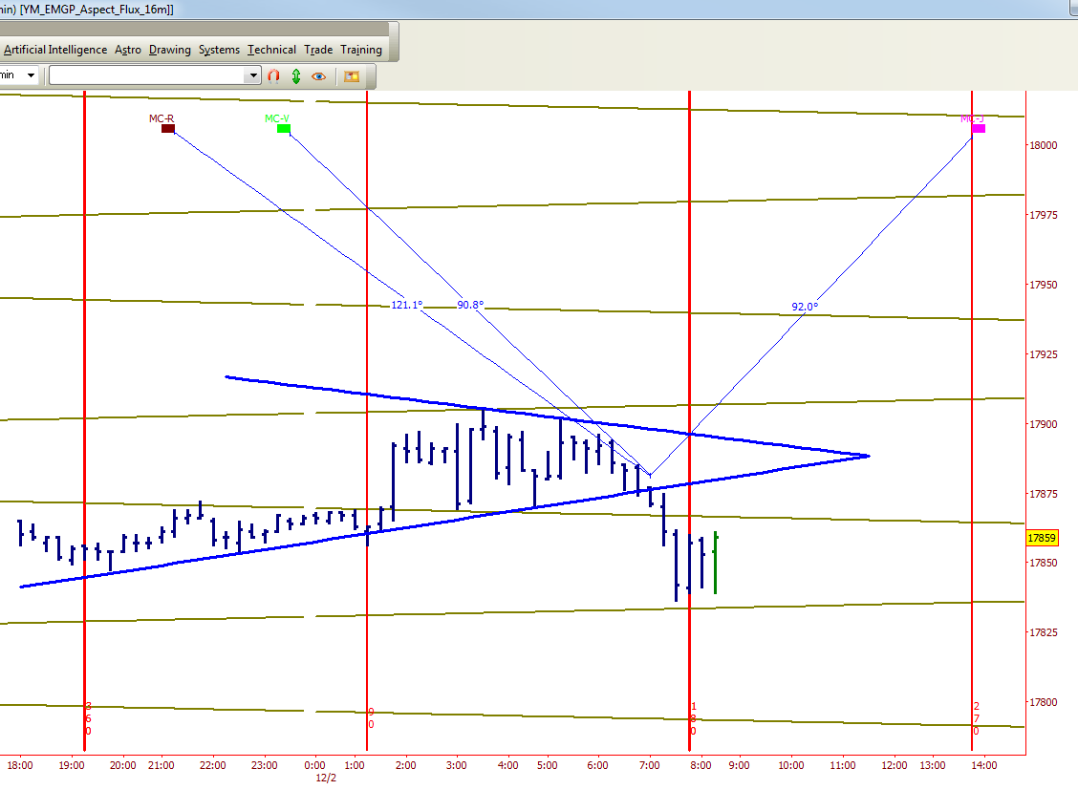This screenshot has width=1078, height=790.
Task: Click the 1:00 time axis label
Action: pyautogui.click(x=355, y=765)
